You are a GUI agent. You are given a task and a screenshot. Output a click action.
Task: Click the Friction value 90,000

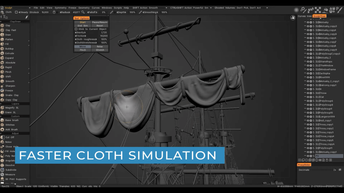coord(104,36)
